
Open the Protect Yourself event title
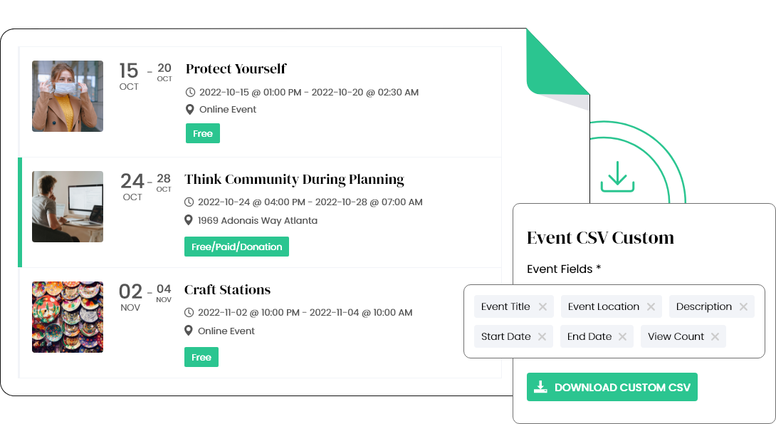coord(236,69)
